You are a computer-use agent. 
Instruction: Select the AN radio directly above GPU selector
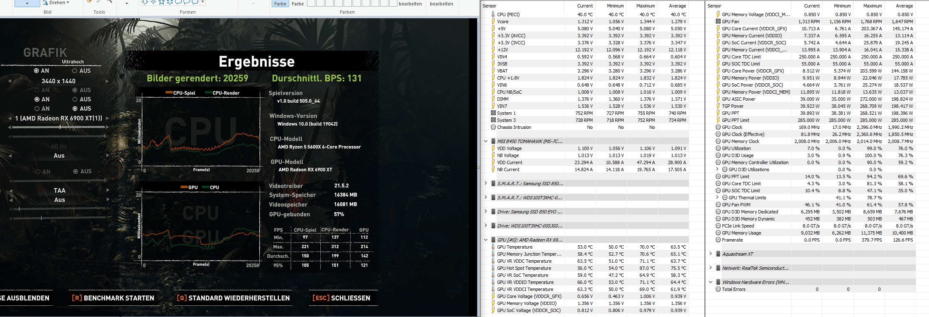(37, 109)
